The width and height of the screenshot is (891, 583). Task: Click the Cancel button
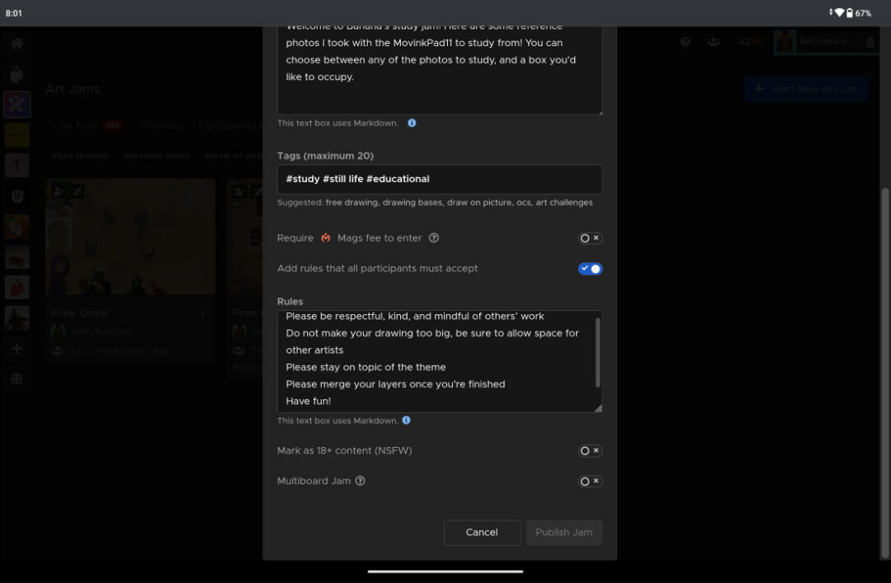[x=482, y=533]
